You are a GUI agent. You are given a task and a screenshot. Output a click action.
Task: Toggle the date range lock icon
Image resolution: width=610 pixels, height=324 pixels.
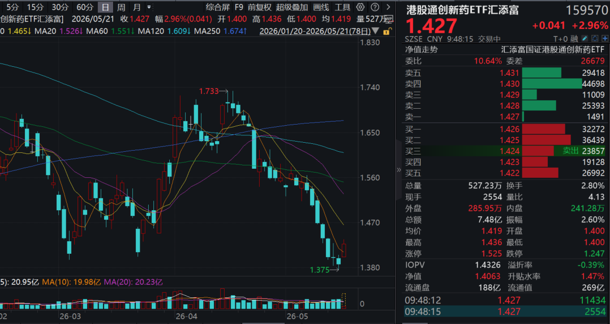tap(386, 31)
